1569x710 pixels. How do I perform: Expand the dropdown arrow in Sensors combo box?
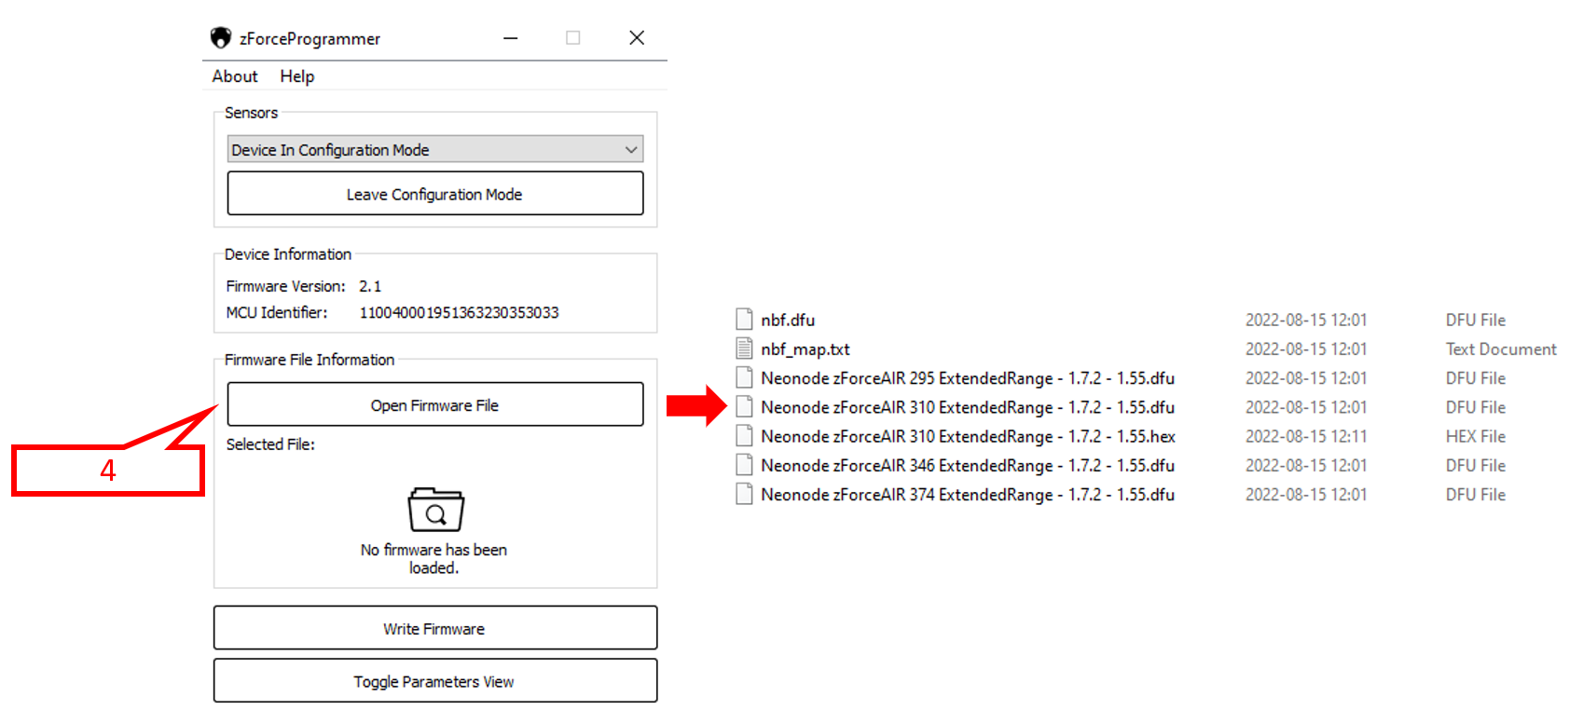(x=631, y=150)
